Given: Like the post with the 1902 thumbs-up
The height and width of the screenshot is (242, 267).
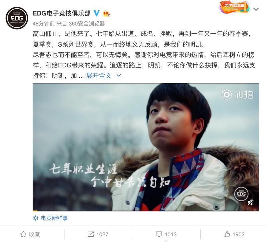Looking at the screenshot, I should 234,234.
